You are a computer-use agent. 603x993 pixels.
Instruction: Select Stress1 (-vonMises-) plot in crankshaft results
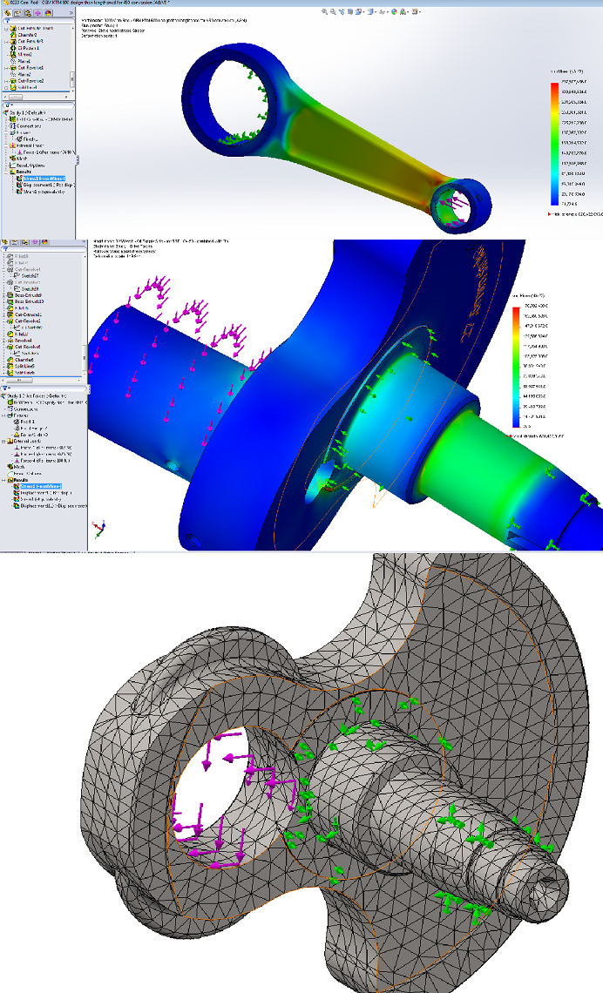[41, 486]
